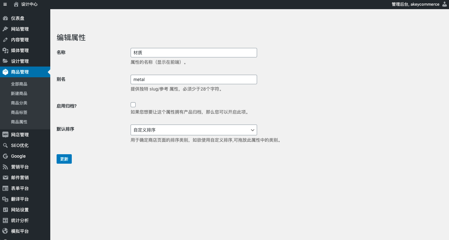
Task: Open the SEO优化 menu label
Action: click(x=20, y=145)
